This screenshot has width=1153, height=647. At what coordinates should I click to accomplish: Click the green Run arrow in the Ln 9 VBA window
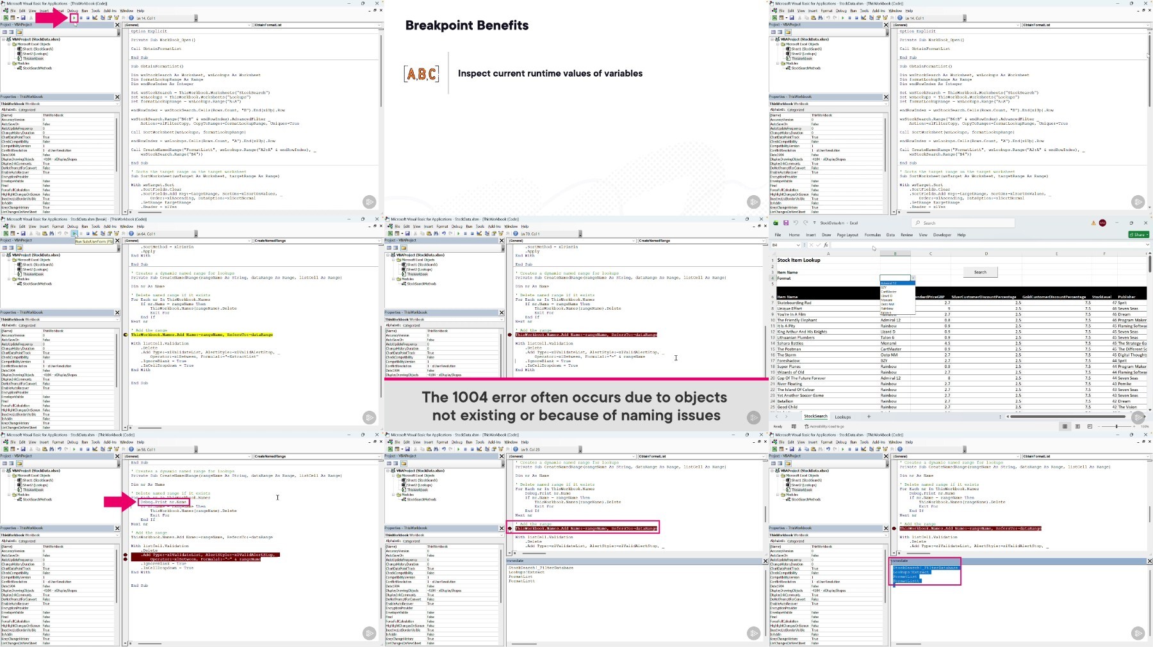(459, 449)
